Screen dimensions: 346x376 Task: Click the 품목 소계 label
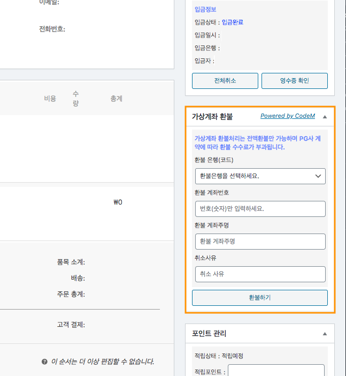pyautogui.click(x=71, y=262)
